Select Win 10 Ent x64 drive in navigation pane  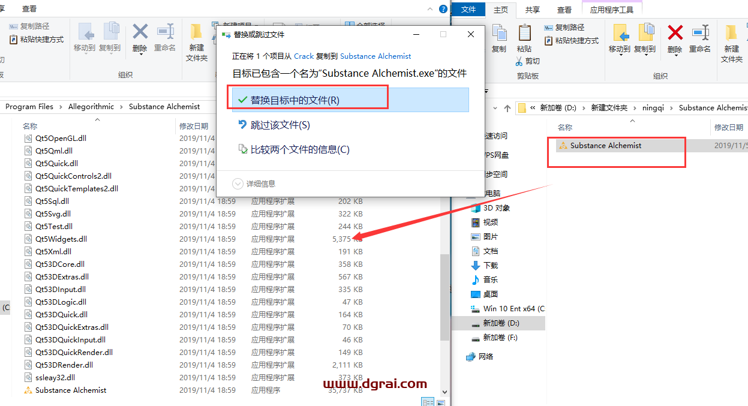pos(507,308)
